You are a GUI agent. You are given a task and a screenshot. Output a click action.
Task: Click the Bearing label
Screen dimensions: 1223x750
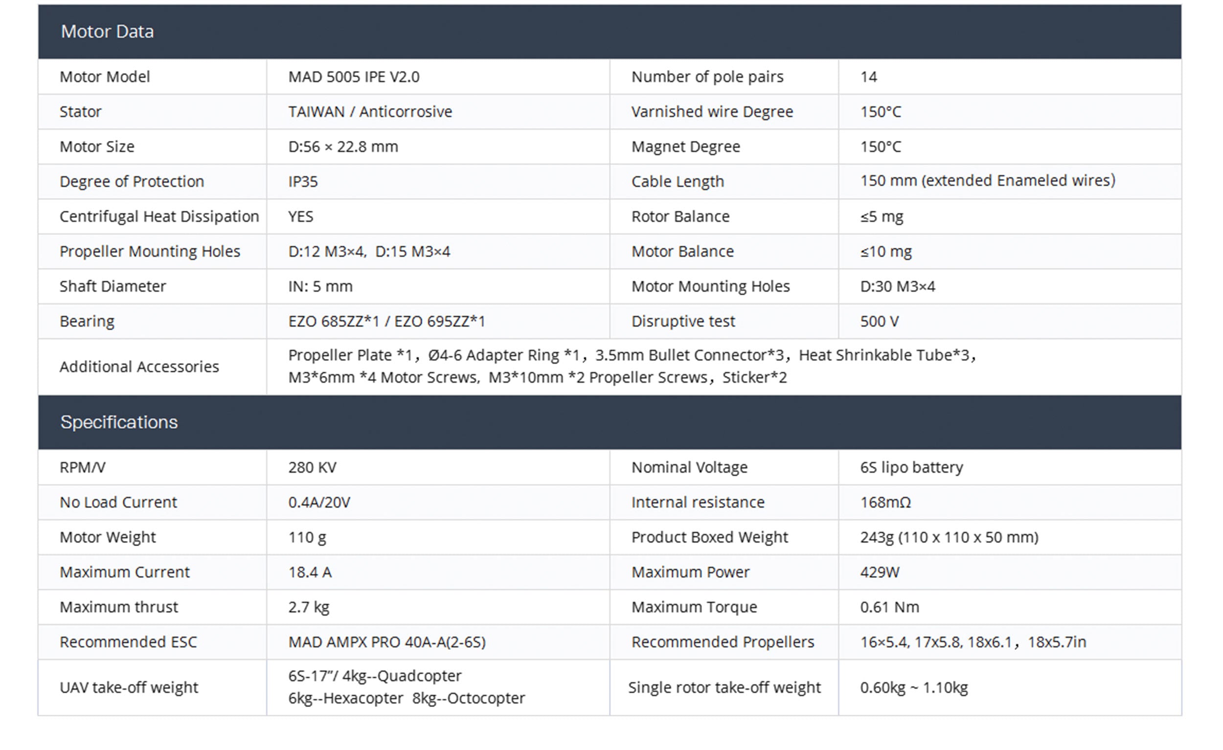pos(87,321)
